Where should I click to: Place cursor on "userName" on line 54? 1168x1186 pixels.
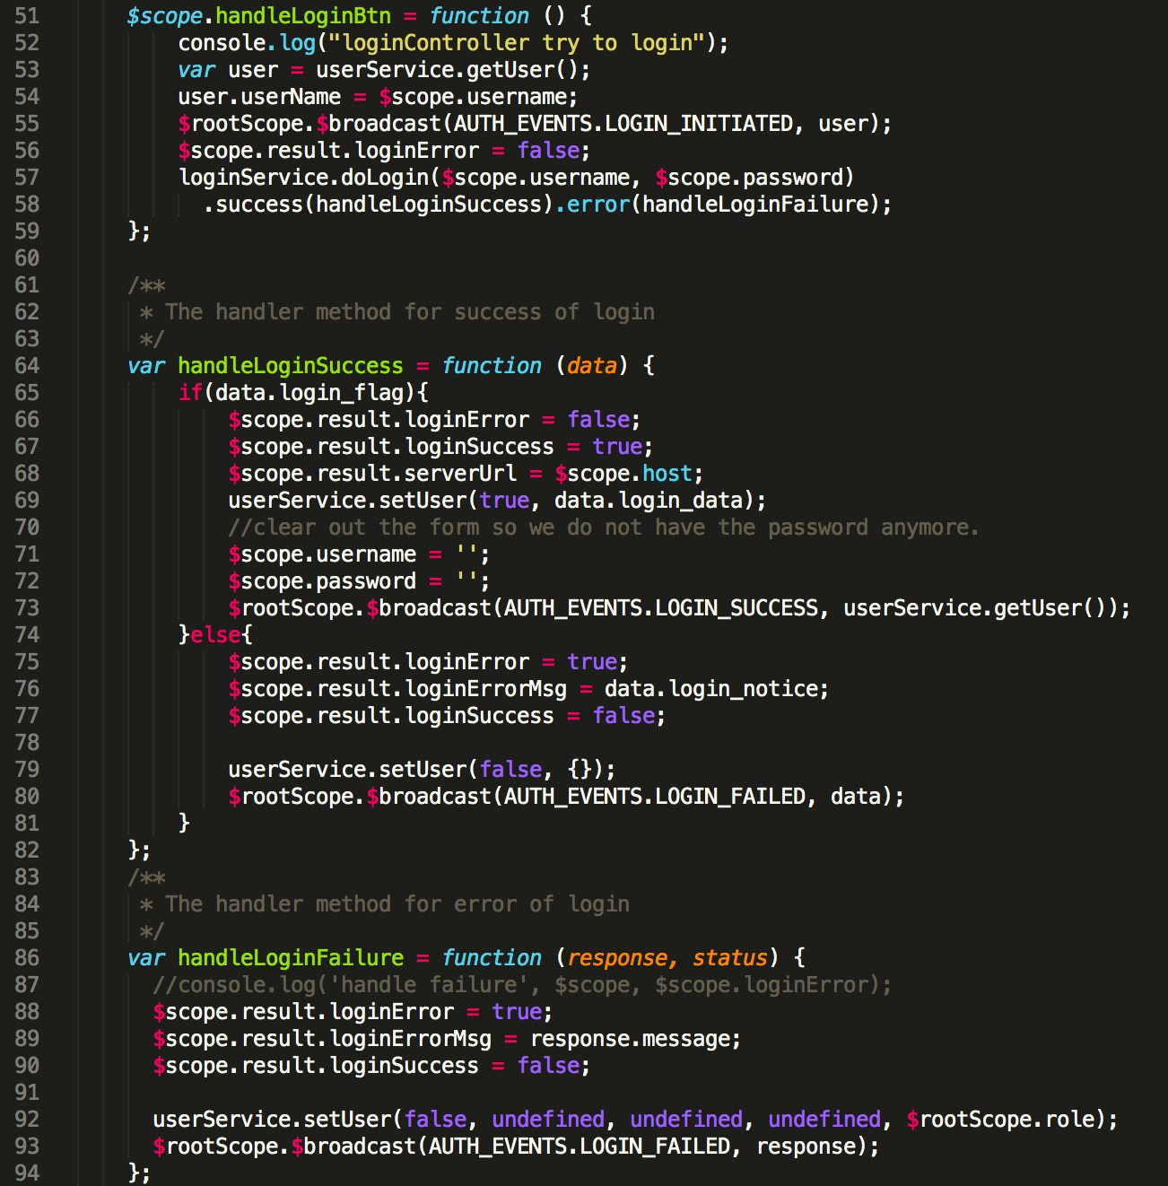coord(291,97)
